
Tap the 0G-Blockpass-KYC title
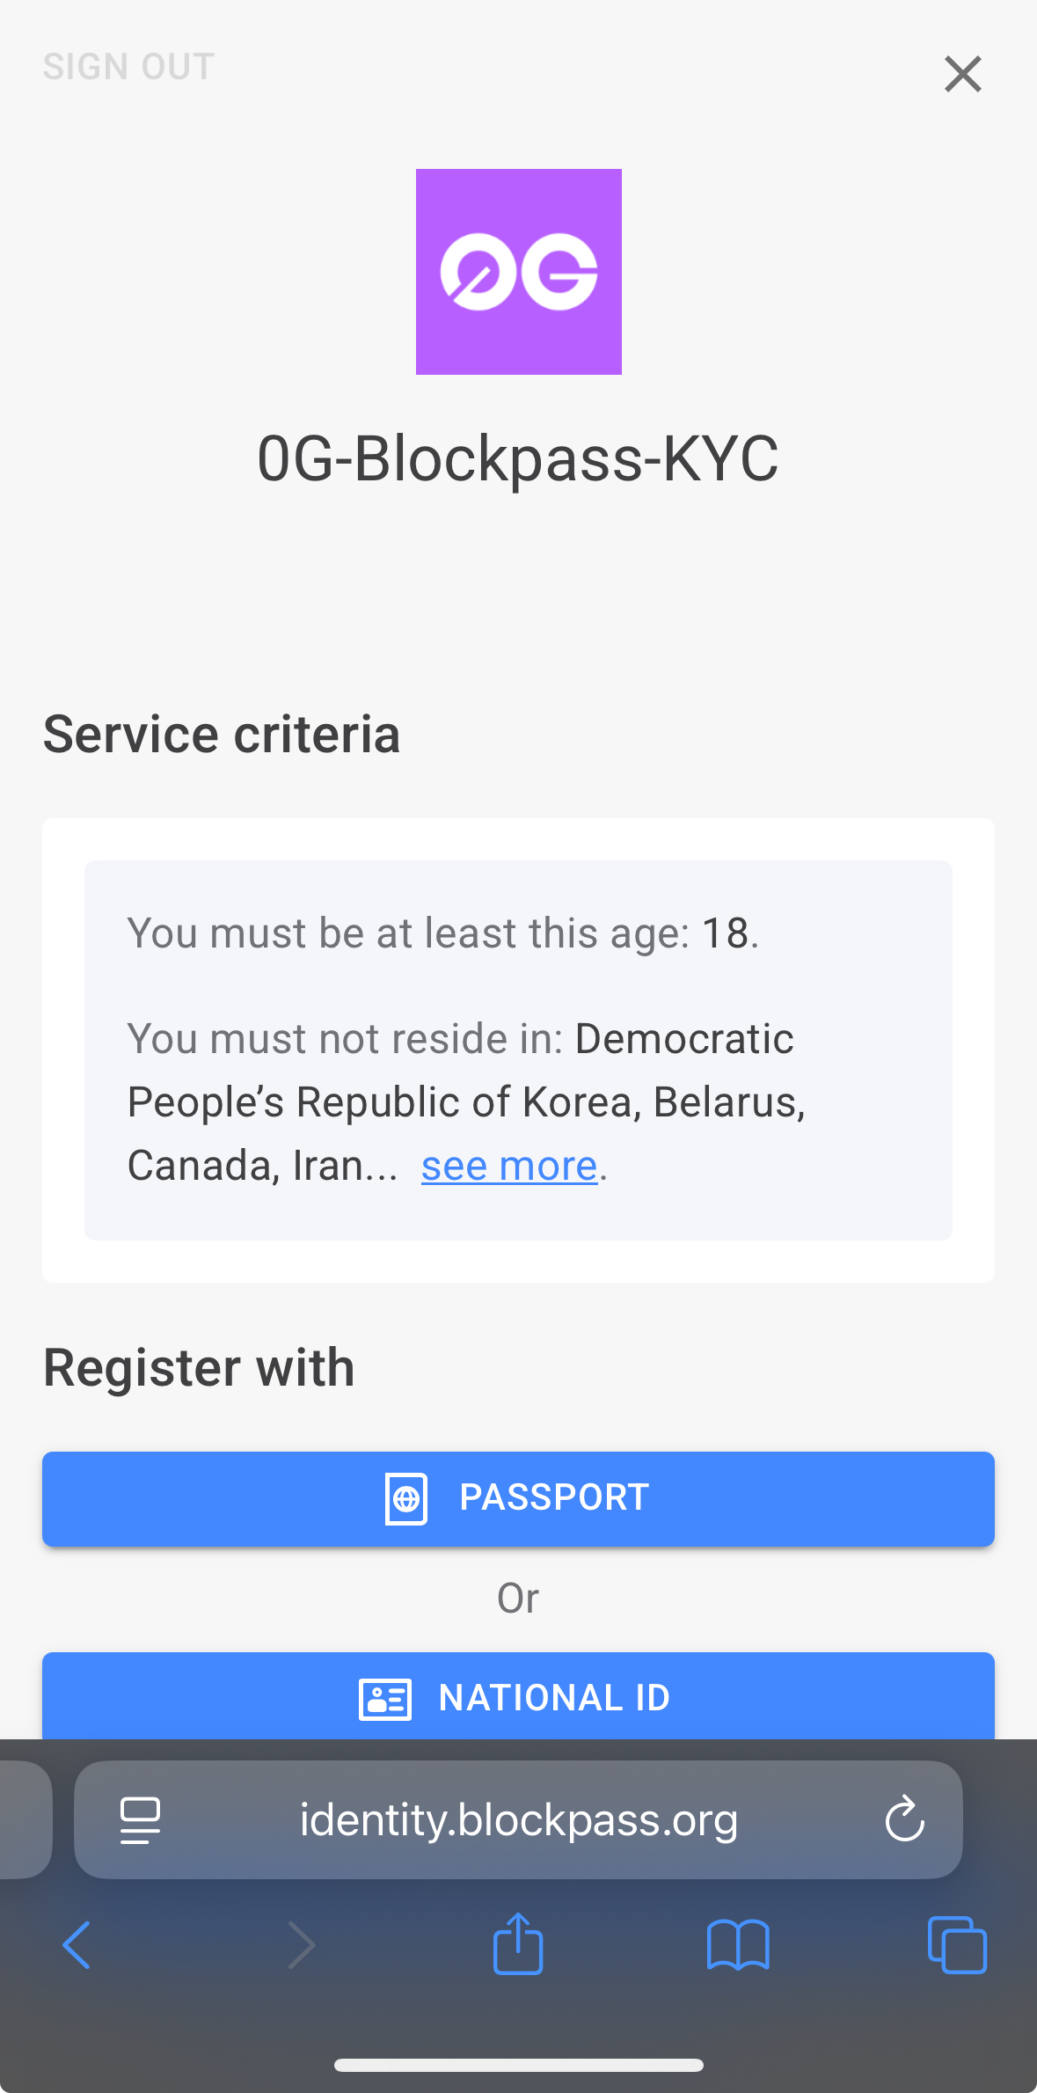[x=518, y=458]
